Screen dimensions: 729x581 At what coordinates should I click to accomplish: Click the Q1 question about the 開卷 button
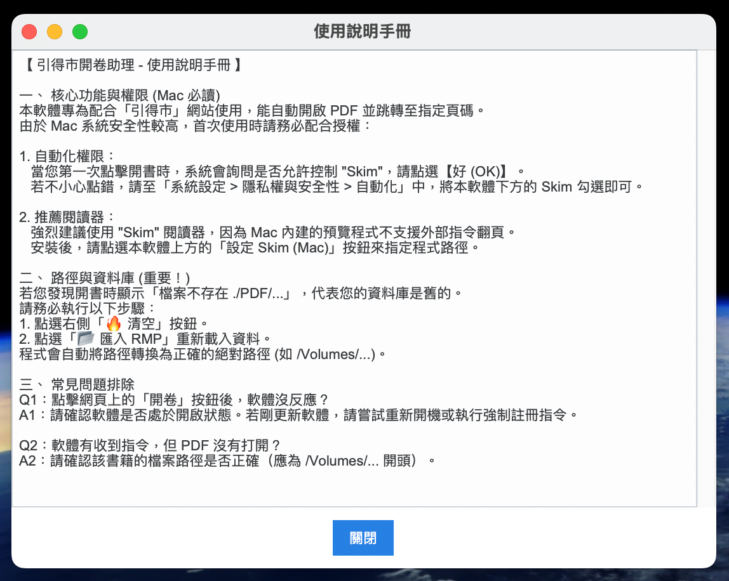coord(173,400)
